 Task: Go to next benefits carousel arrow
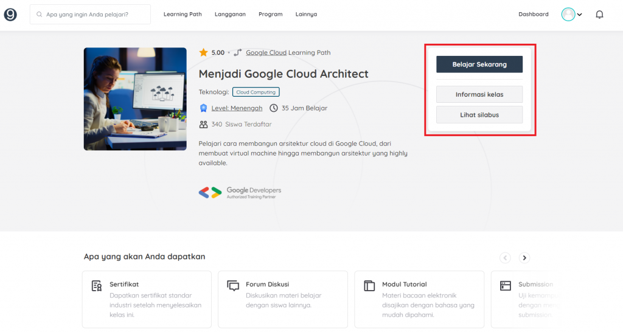pyautogui.click(x=524, y=258)
